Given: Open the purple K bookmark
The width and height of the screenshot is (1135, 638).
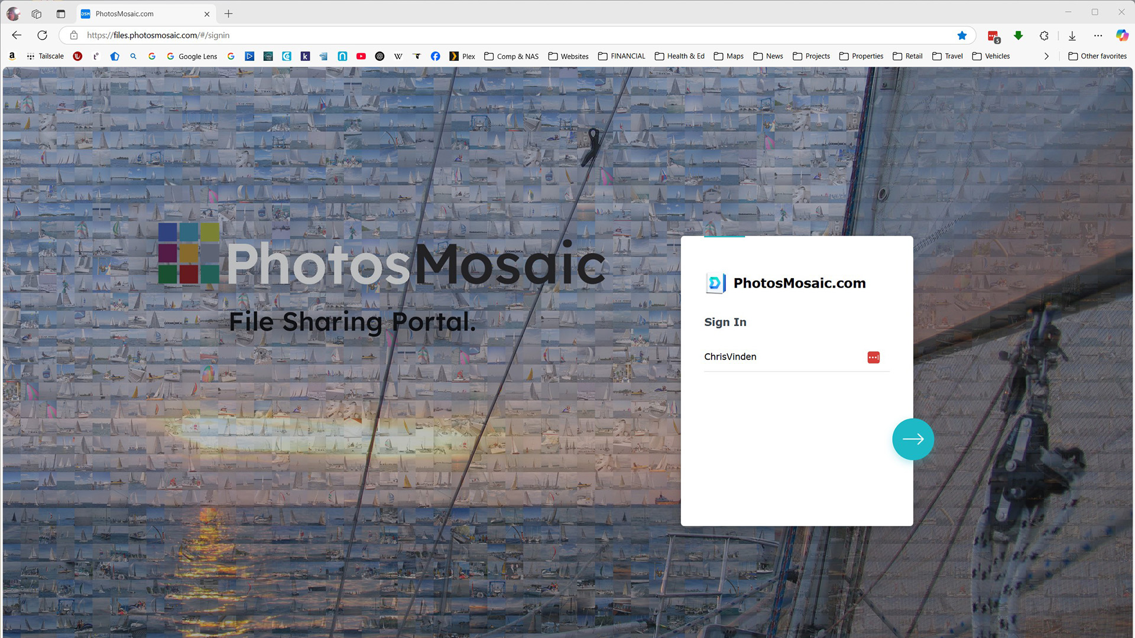Looking at the screenshot, I should point(305,56).
